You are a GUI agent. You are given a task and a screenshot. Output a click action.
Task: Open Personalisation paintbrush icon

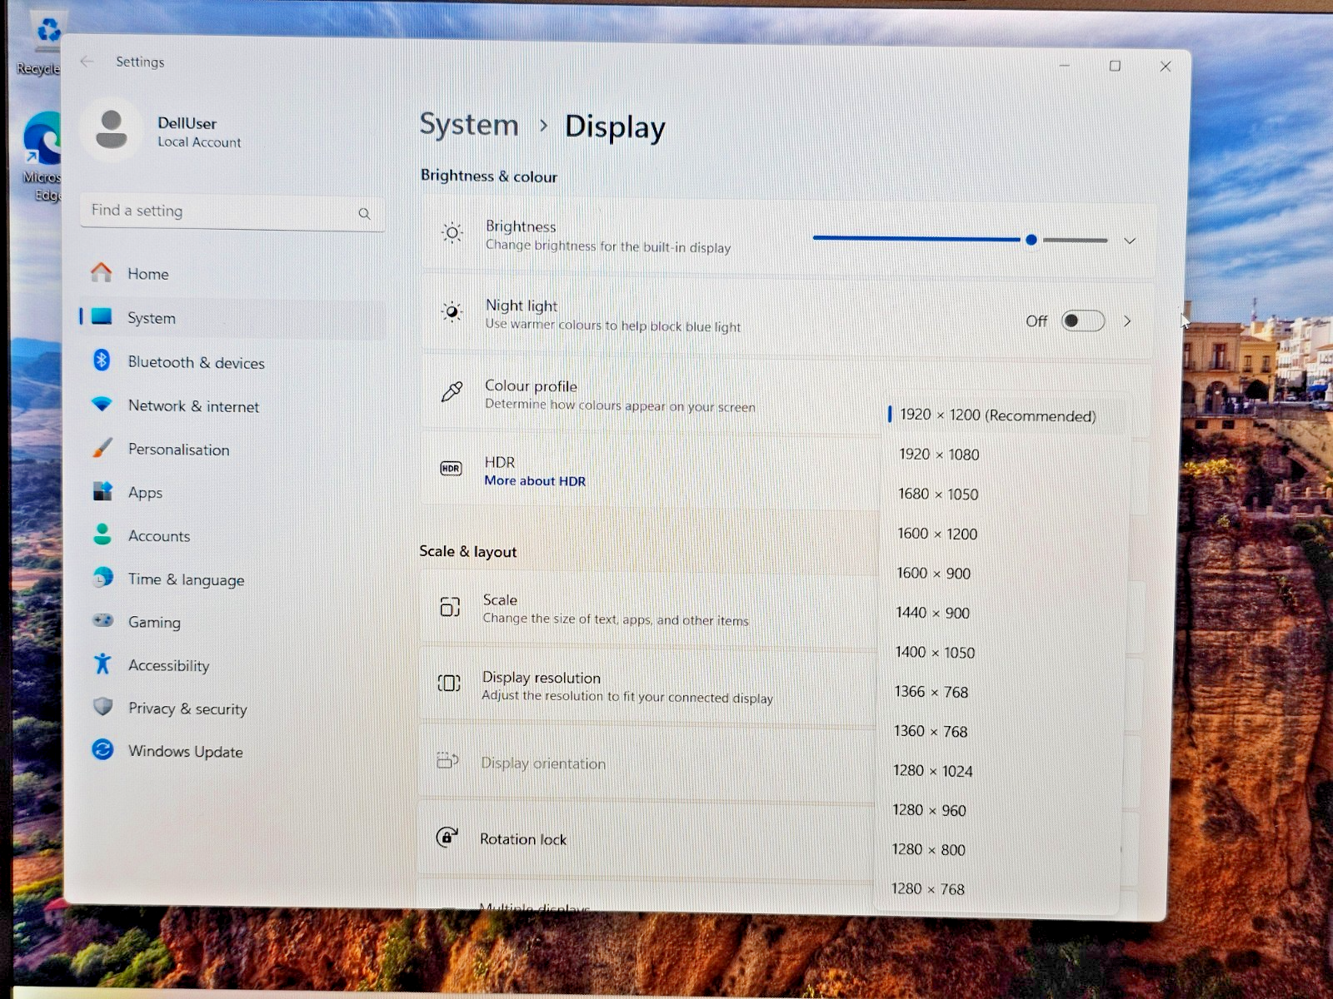tap(102, 448)
